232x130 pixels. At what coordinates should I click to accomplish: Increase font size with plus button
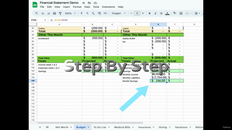coord(143,13)
